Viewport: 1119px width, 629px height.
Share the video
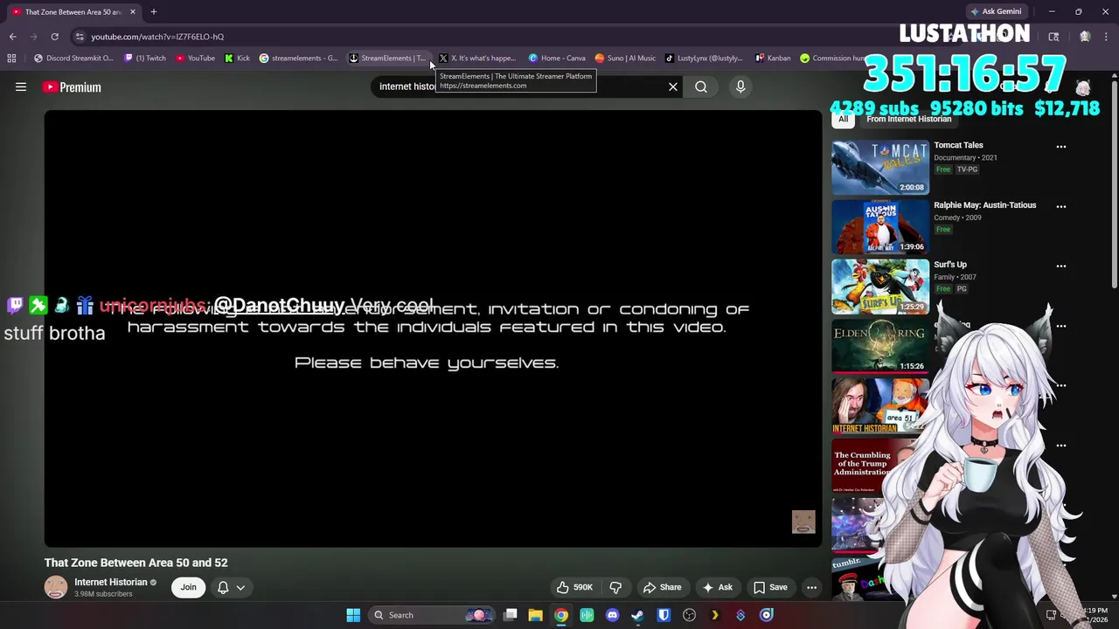pos(662,587)
